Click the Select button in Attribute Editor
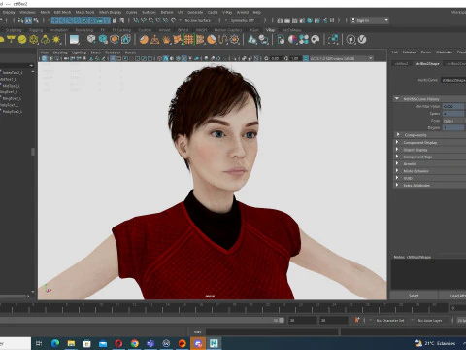Image resolution: width=466 pixels, height=350 pixels. pos(414,296)
